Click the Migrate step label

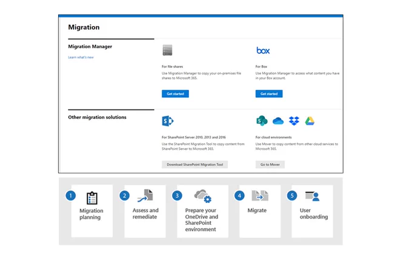(x=257, y=210)
